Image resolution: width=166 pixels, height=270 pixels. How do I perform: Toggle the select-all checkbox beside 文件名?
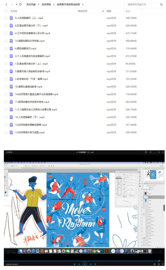coord(6,11)
